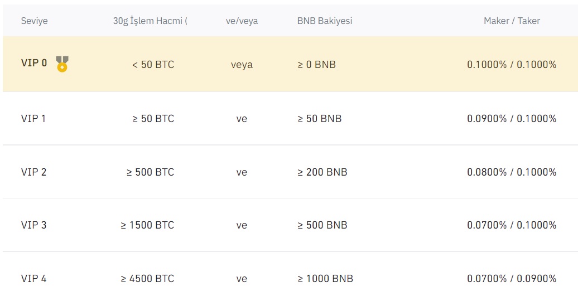Image resolution: width=578 pixels, height=296 pixels.
Task: Select the VIP 0 level label
Action: click(34, 63)
